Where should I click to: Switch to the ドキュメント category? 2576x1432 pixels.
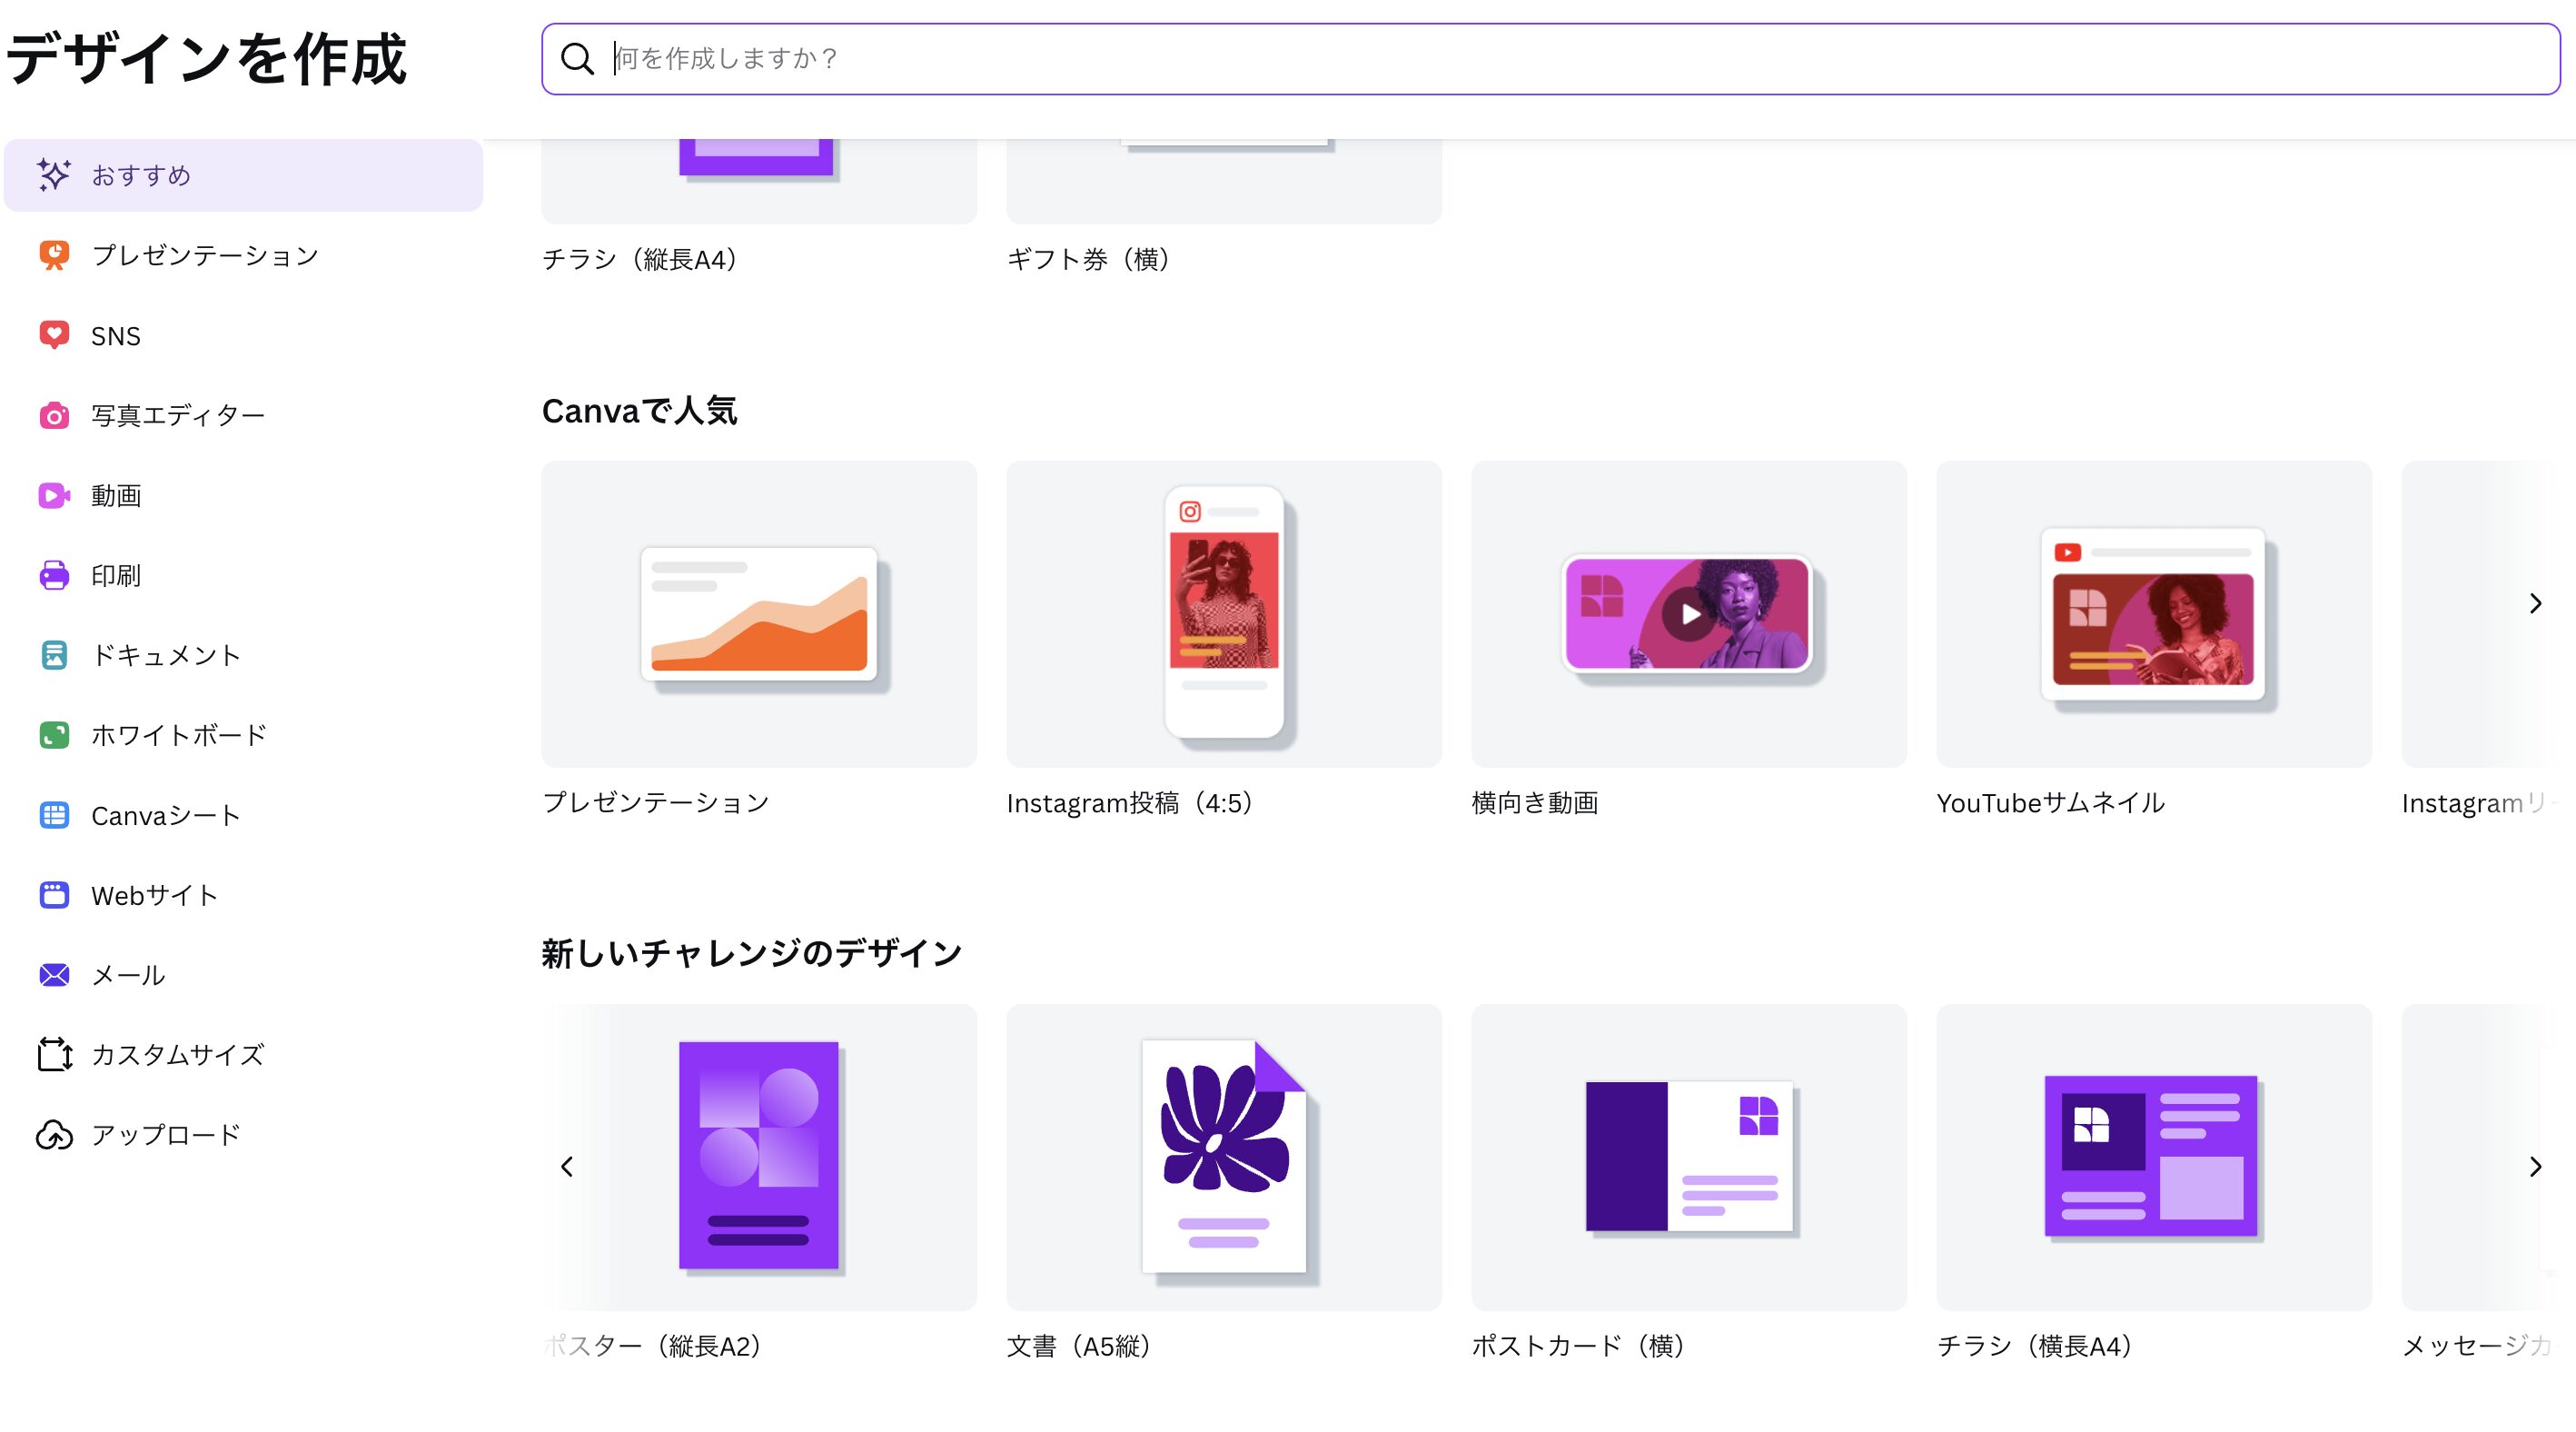click(x=165, y=655)
